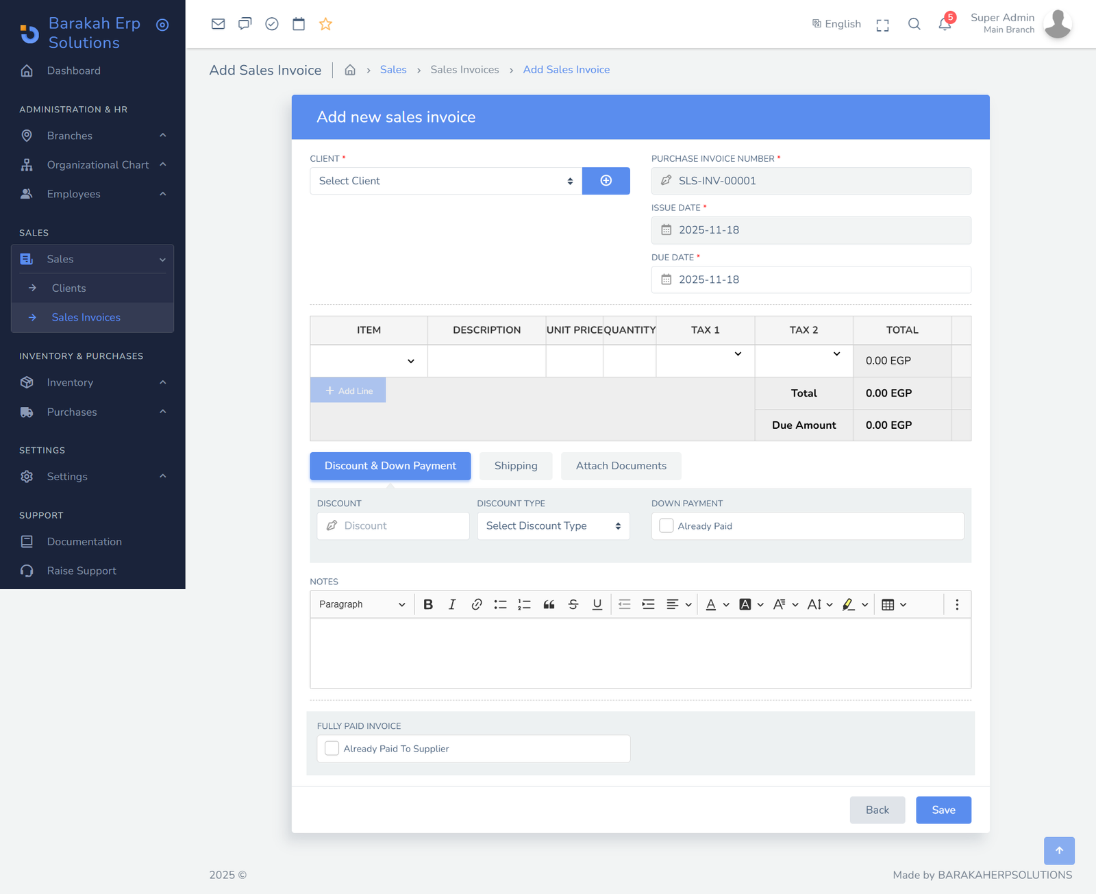
Task: Toggle fullscreen mode icon
Action: [882, 25]
